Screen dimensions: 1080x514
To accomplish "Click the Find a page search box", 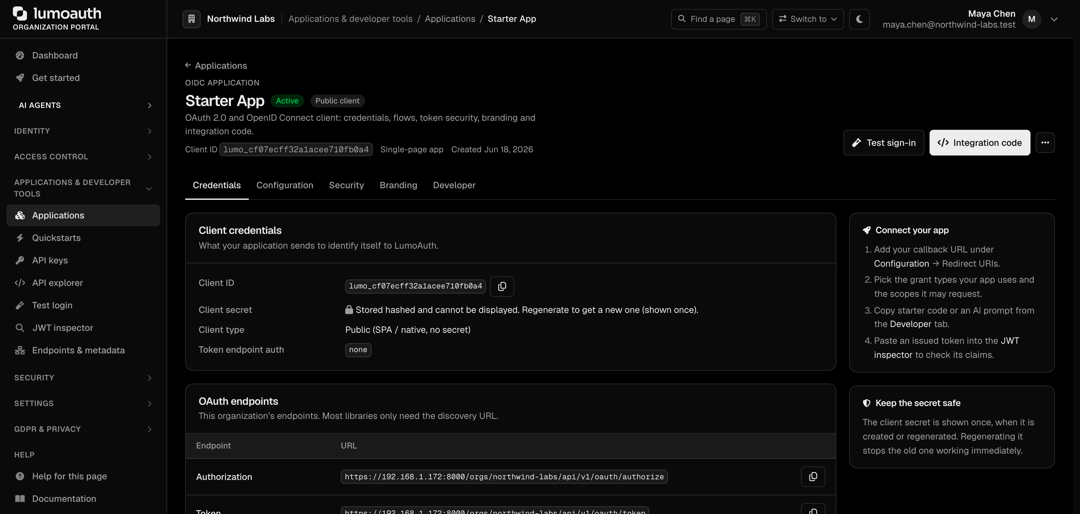I will (x=719, y=19).
